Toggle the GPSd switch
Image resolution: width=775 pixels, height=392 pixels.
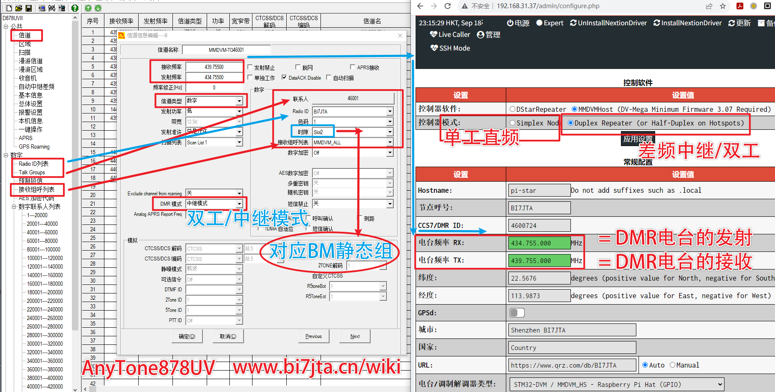point(517,313)
